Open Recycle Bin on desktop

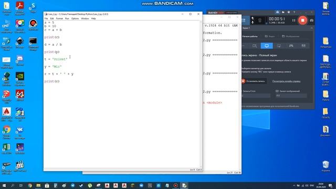pyautogui.click(x=325, y=166)
